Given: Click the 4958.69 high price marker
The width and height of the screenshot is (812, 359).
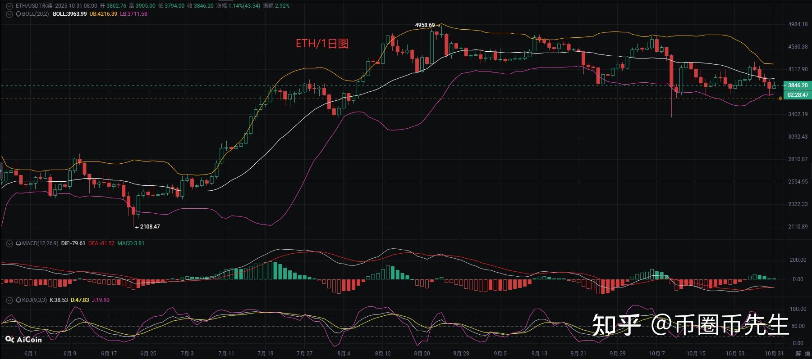Looking at the screenshot, I should (x=425, y=25).
